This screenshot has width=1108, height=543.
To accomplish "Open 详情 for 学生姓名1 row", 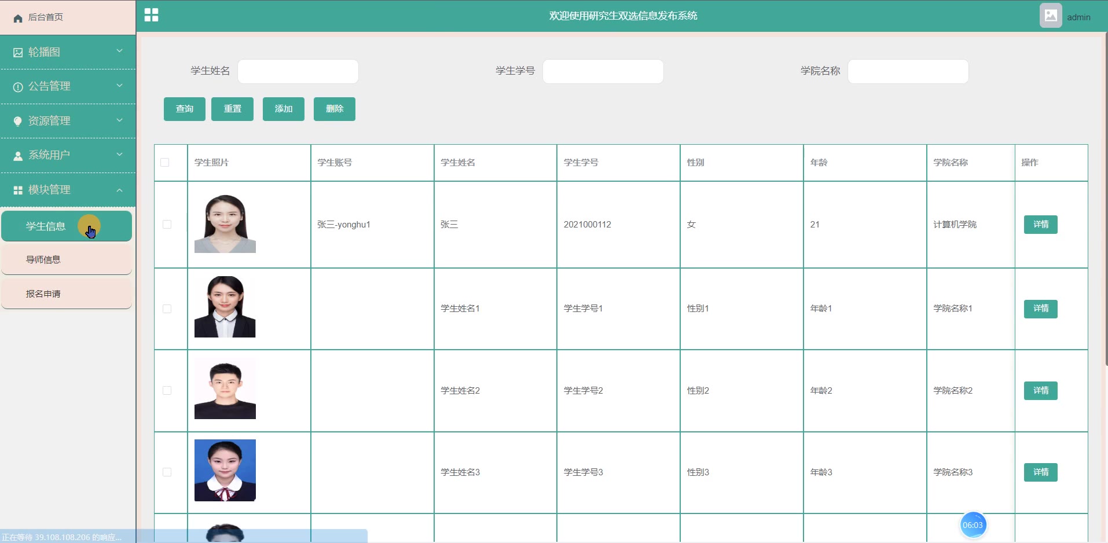I will click(x=1041, y=309).
